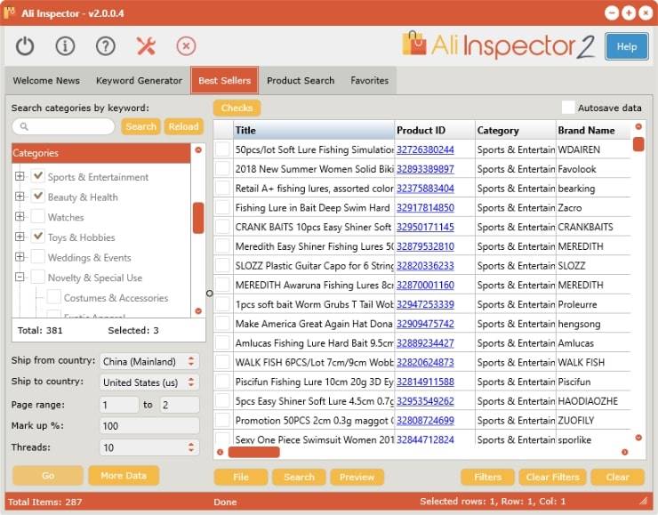The height and width of the screenshot is (515, 658).
Task: Click the circled X cancel icon
Action: [187, 46]
